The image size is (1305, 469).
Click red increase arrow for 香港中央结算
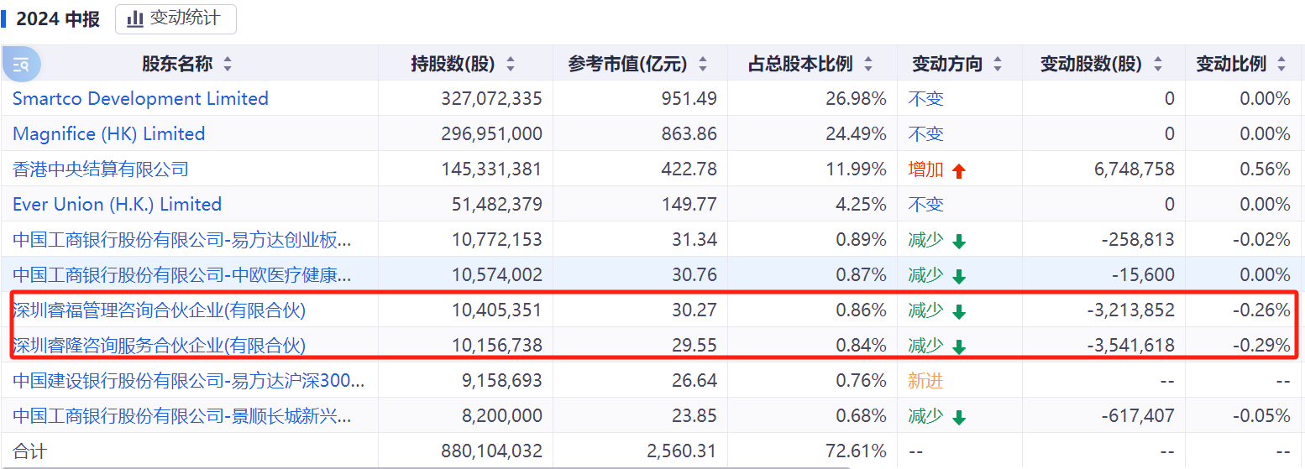[x=959, y=170]
